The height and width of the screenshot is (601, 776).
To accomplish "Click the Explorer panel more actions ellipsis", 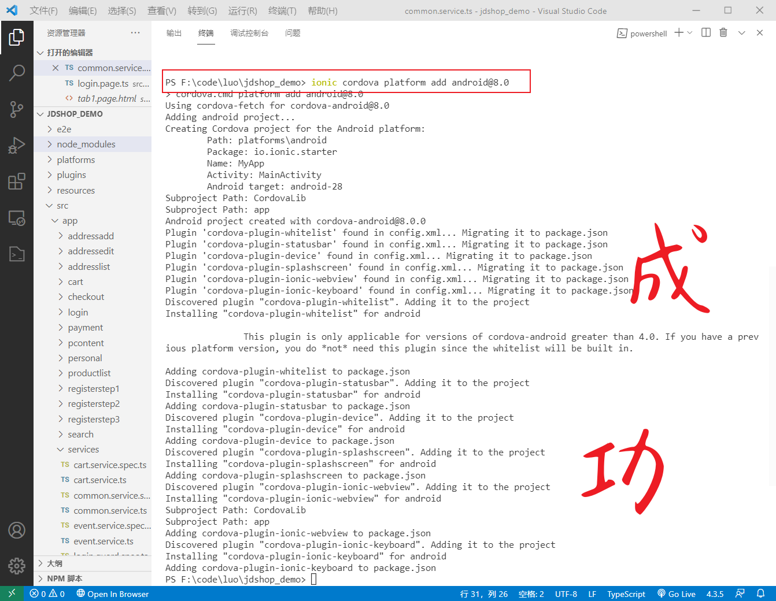I will tap(135, 33).
